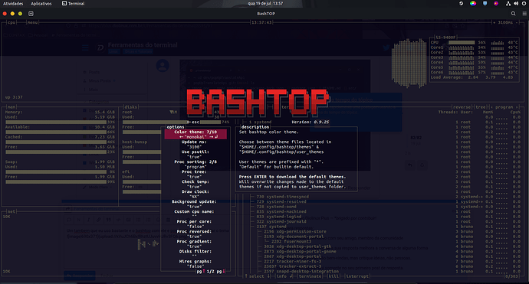This screenshot has width=529, height=284.
Task: Click the blue shield tray icon
Action: (x=485, y=3)
